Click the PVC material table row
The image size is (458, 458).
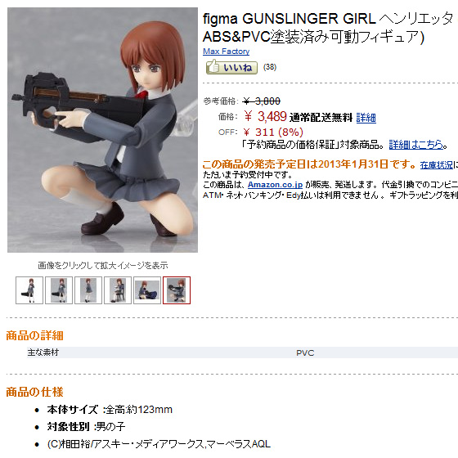pos(242,352)
